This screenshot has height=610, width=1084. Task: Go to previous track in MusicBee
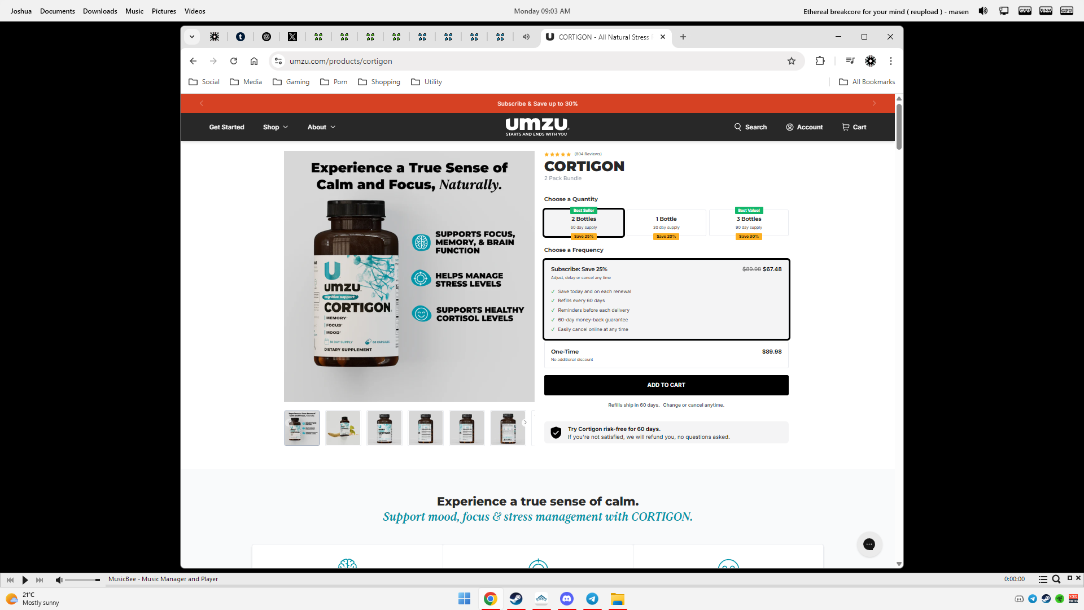point(10,579)
